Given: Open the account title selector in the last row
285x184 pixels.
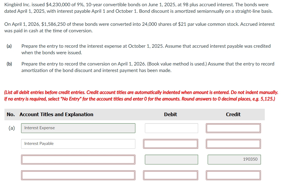Looking at the screenshot, I should point(78,175).
